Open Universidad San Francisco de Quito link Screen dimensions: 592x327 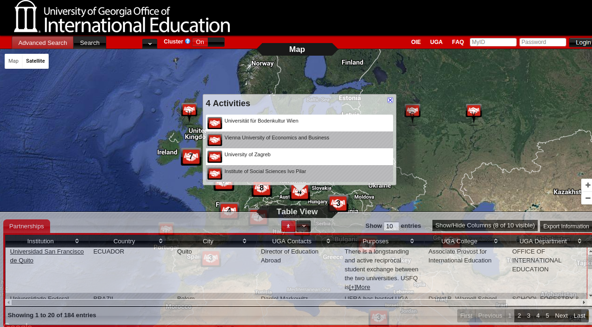[47, 256]
